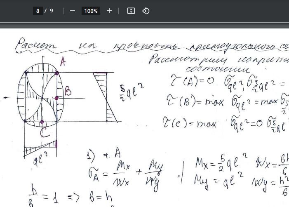The image size is (289, 207).
Task: Click point C dot on the diagram
Action: (42, 122)
